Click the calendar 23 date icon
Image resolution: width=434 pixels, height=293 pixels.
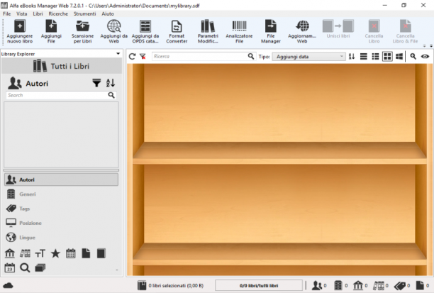tap(10, 267)
